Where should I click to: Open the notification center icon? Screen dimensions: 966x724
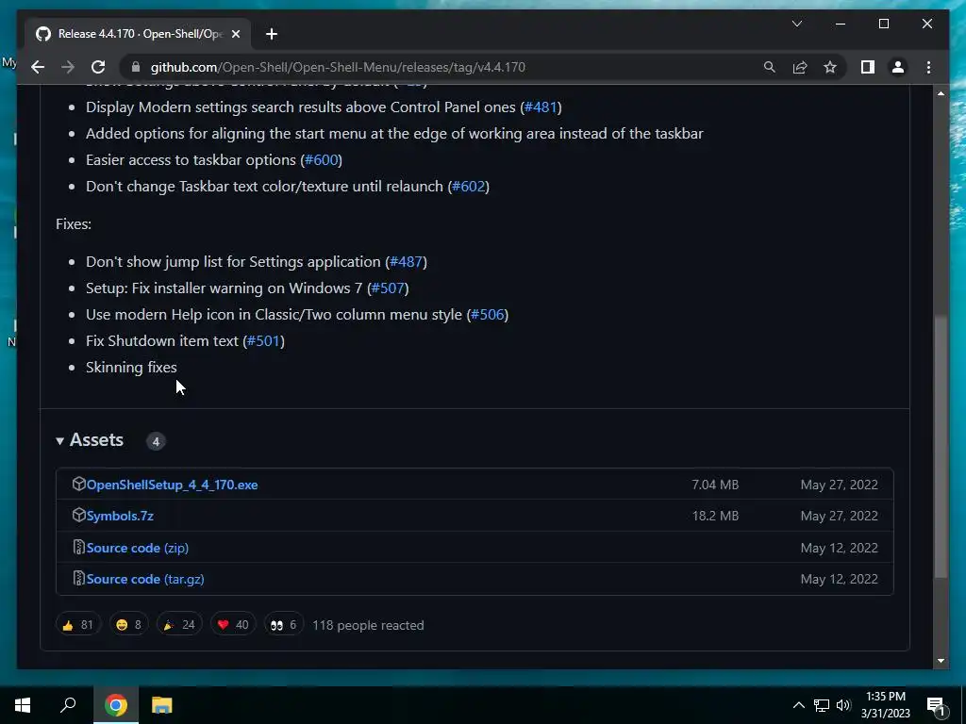(x=936, y=706)
